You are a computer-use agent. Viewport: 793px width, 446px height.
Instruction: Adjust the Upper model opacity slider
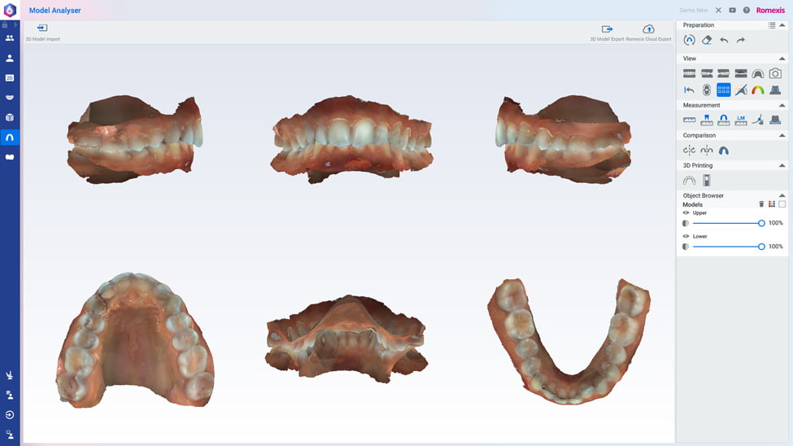pos(761,223)
